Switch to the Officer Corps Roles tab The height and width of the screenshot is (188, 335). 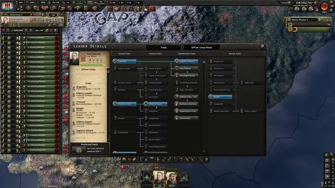[x=201, y=48]
